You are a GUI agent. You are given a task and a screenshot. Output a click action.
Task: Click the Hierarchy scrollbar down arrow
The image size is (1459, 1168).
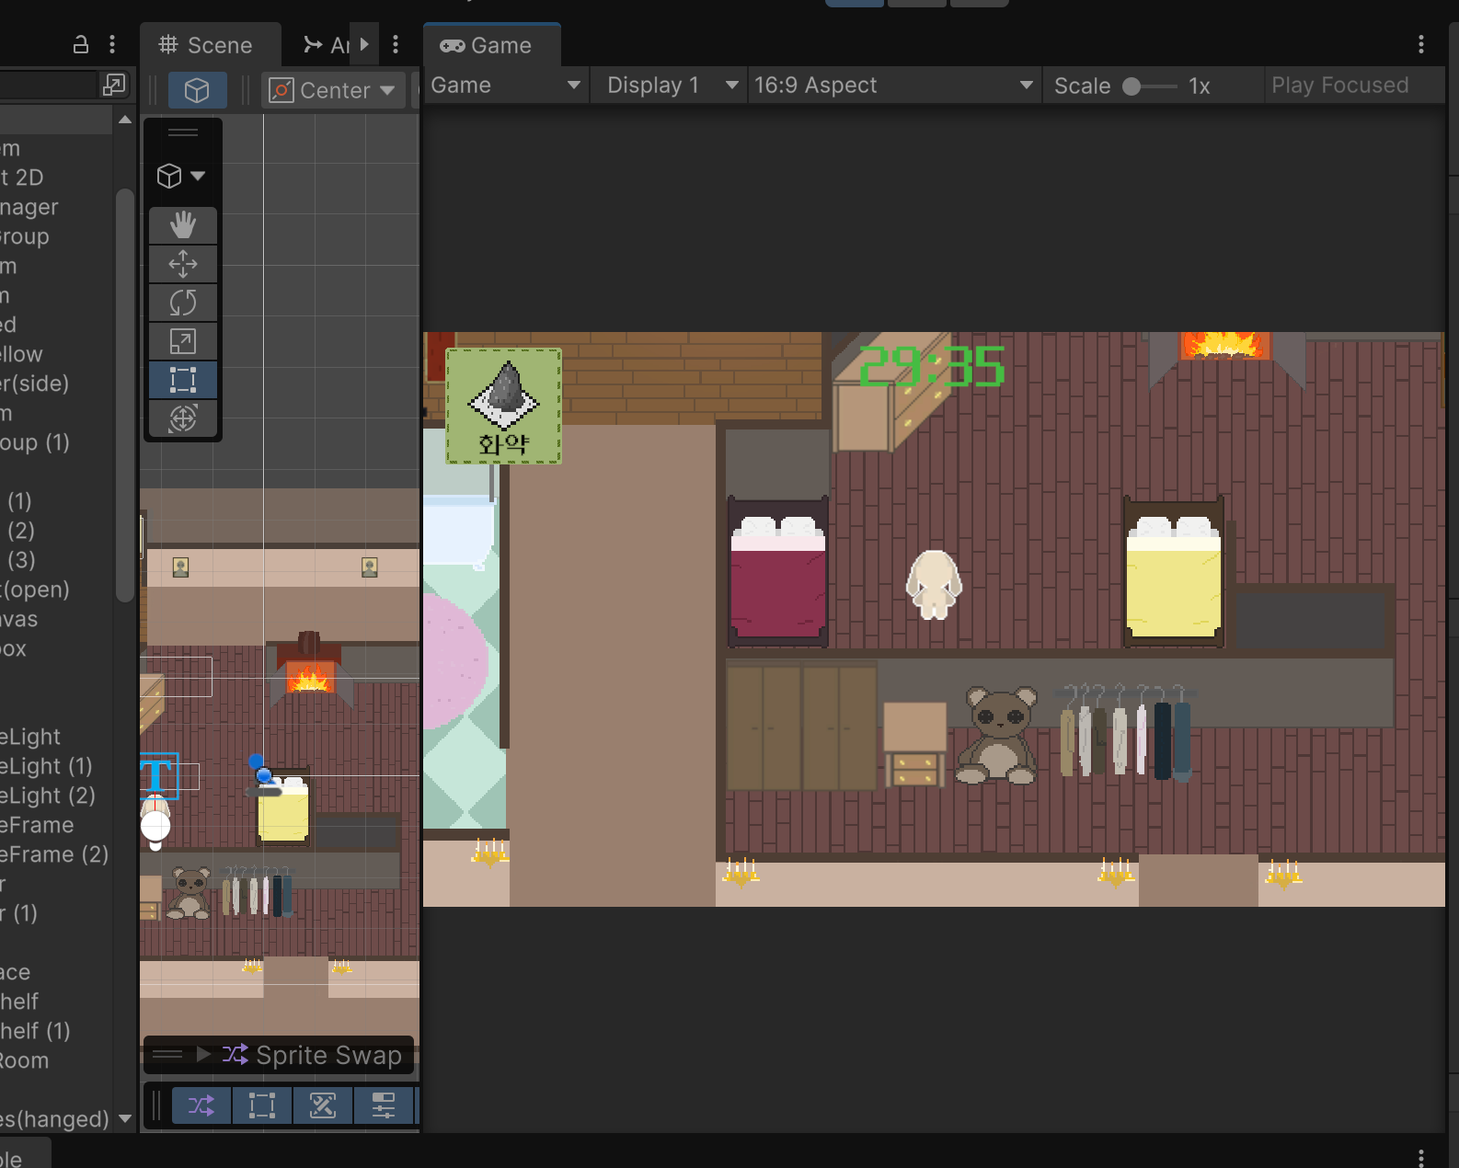[125, 1118]
